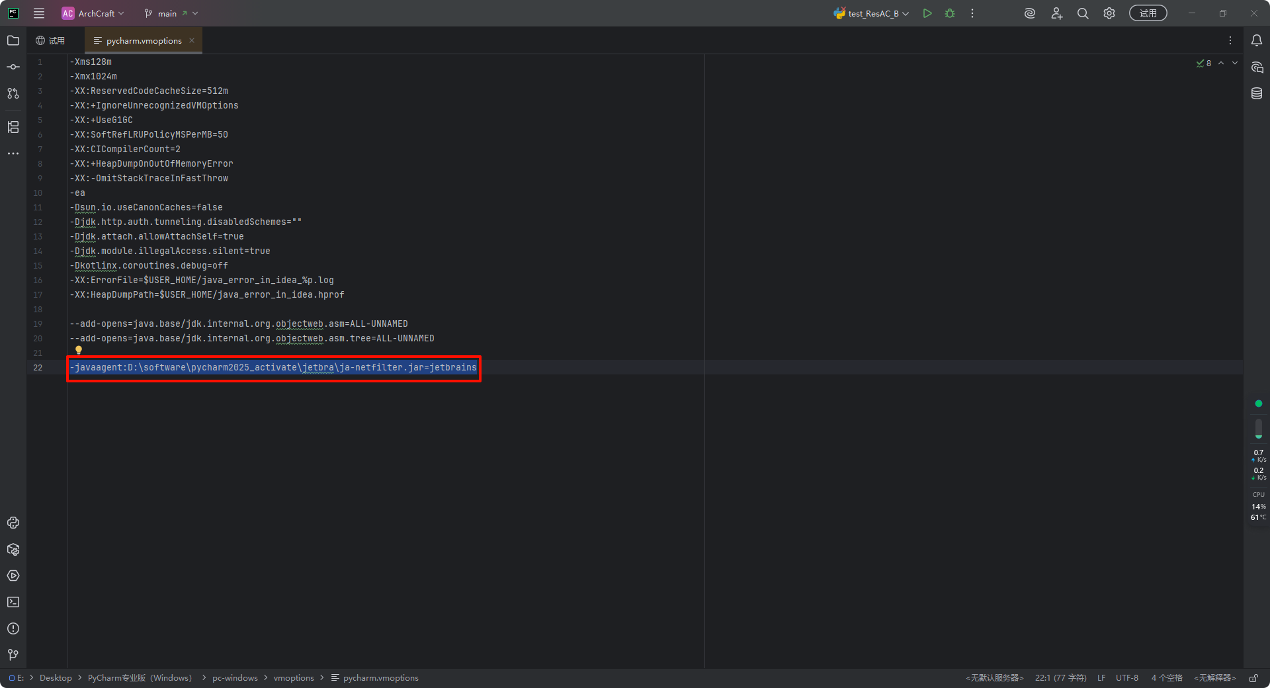Toggle file writable with the lock icon
Screen dimensions: 1270x688
point(1254,678)
